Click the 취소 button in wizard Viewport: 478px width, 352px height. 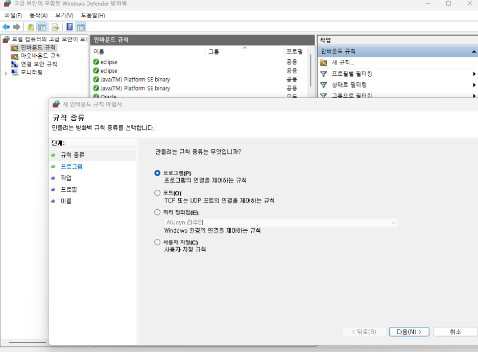click(455, 332)
